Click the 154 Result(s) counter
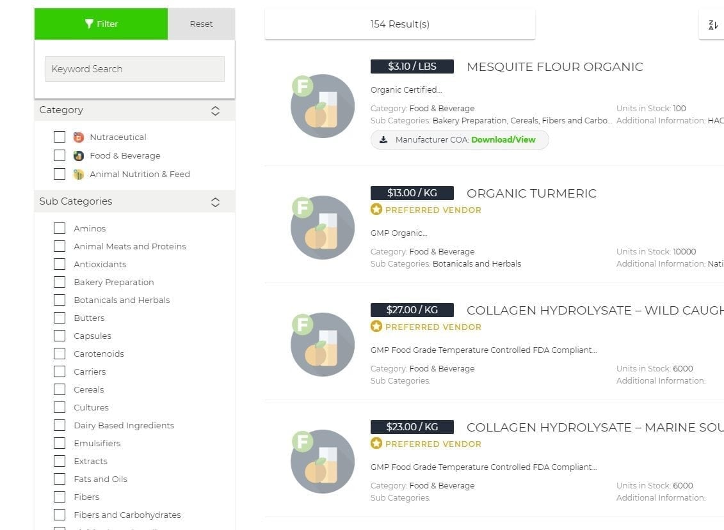 click(x=400, y=24)
